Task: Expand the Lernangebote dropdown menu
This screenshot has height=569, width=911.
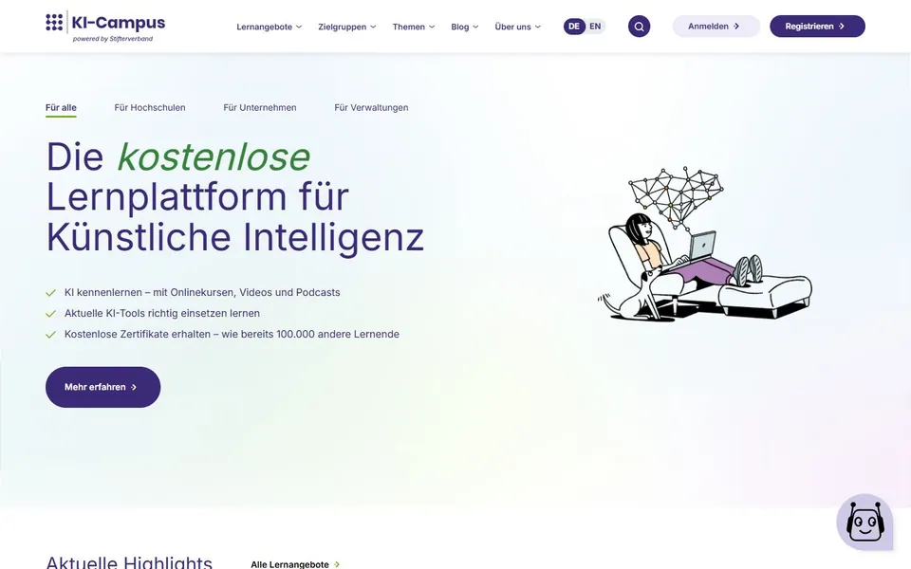Action: pos(269,27)
